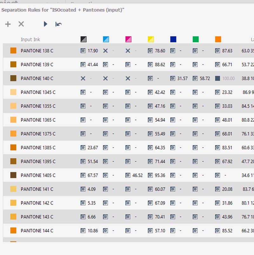Toggle excluded magenta for PANTONE 140 C

click(128, 78)
